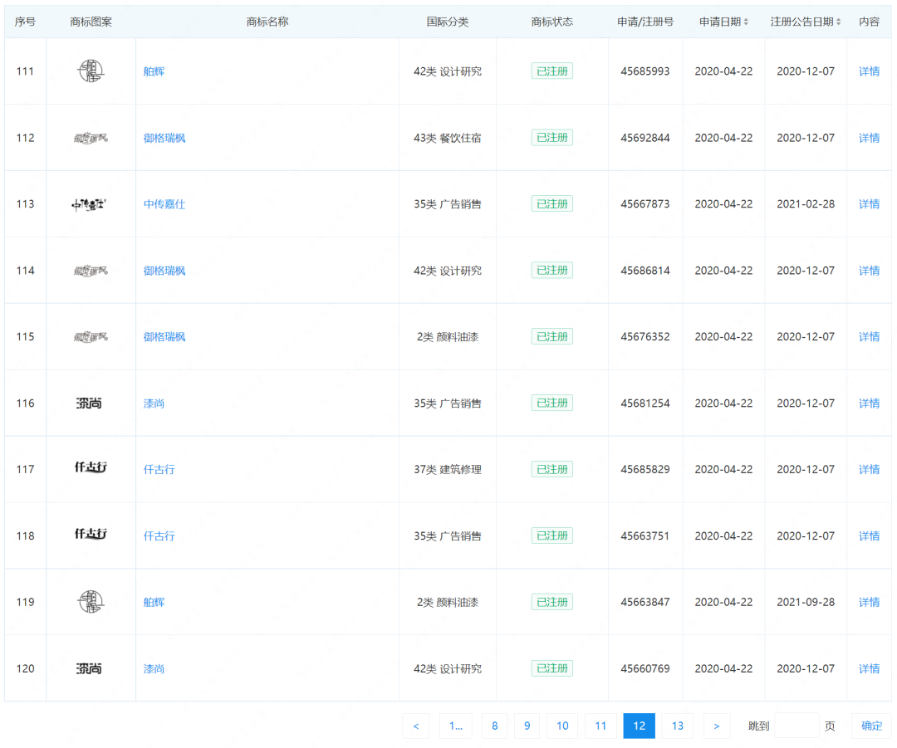Sort by 注册公告日期 column arrows
The width and height of the screenshot is (897, 748).
[839, 22]
